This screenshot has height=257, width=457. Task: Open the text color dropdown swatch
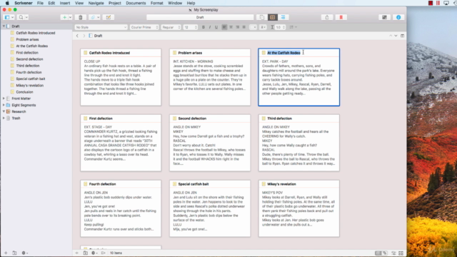(253, 27)
